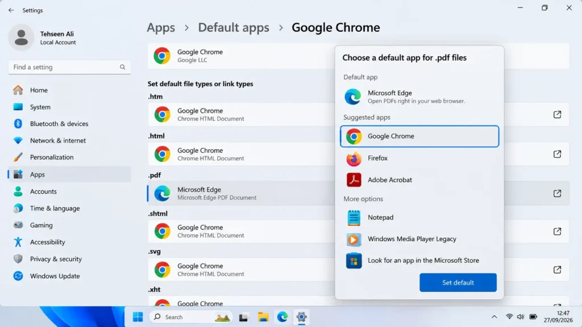Click the Accounts sidebar icon

pos(18,191)
